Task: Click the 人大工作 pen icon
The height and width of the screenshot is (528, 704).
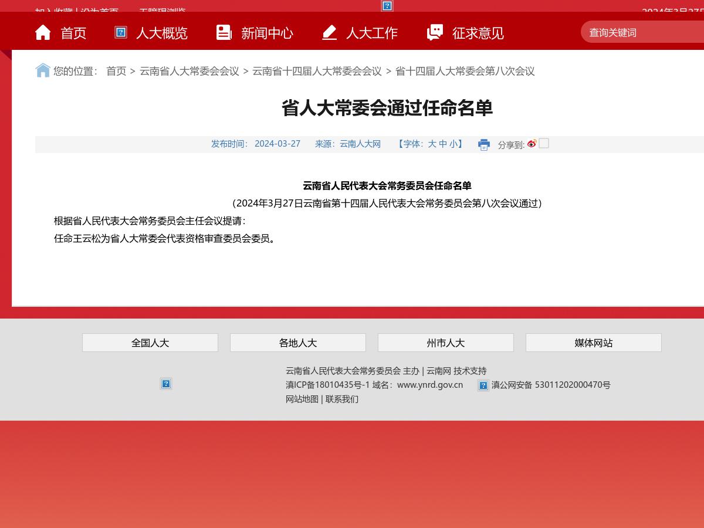Action: [329, 32]
